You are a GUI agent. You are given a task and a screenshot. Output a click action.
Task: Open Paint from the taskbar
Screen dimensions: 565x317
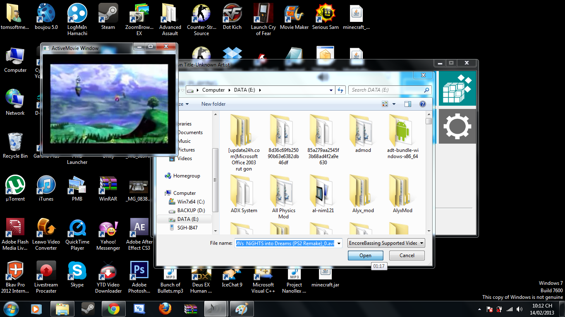242,308
